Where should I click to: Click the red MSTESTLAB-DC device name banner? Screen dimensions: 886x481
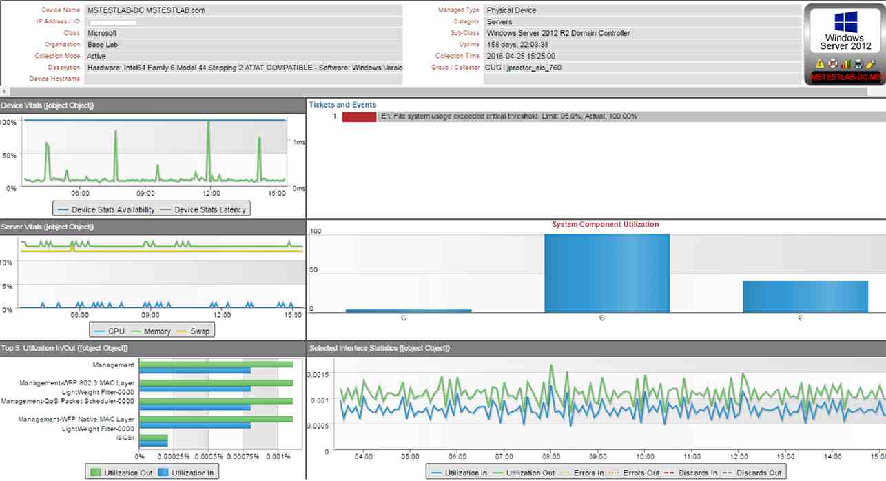(x=846, y=78)
